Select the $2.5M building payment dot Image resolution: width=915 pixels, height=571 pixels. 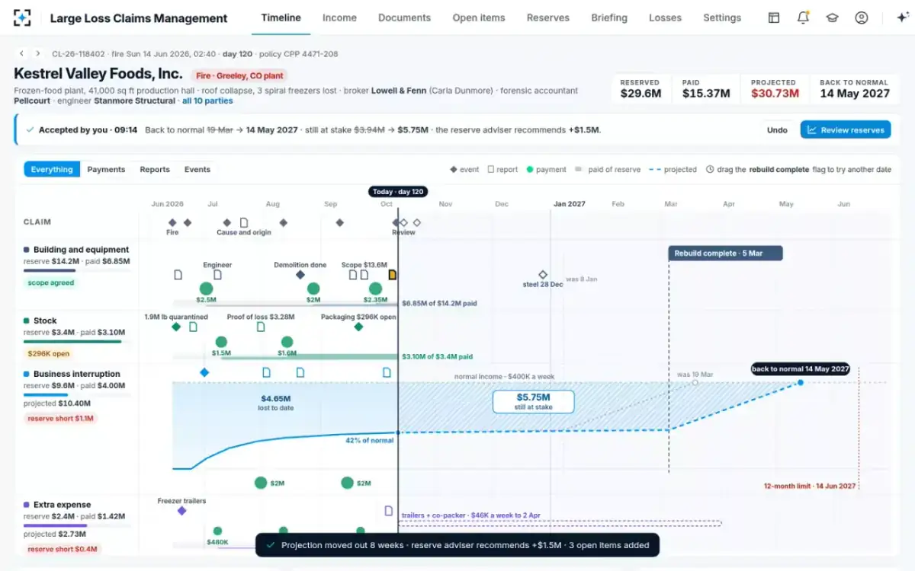(206, 289)
